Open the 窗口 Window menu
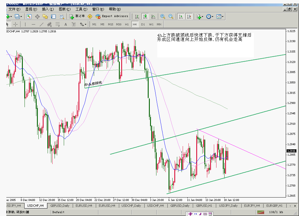Image resolution: width=299 pixels, height=216 pixels. pos(98,9)
